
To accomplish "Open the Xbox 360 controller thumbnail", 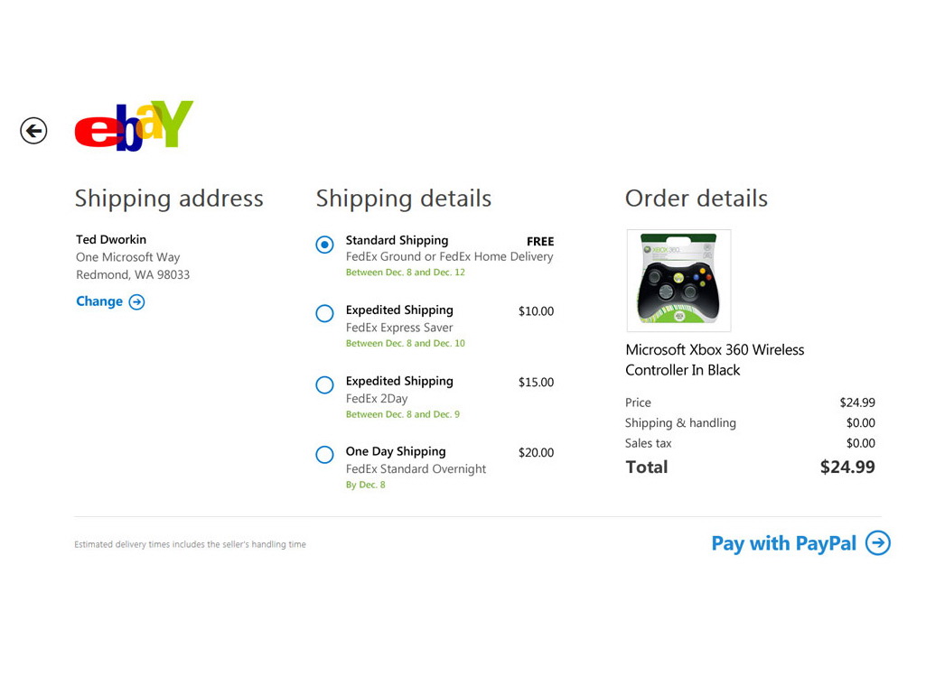I will pyautogui.click(x=678, y=281).
